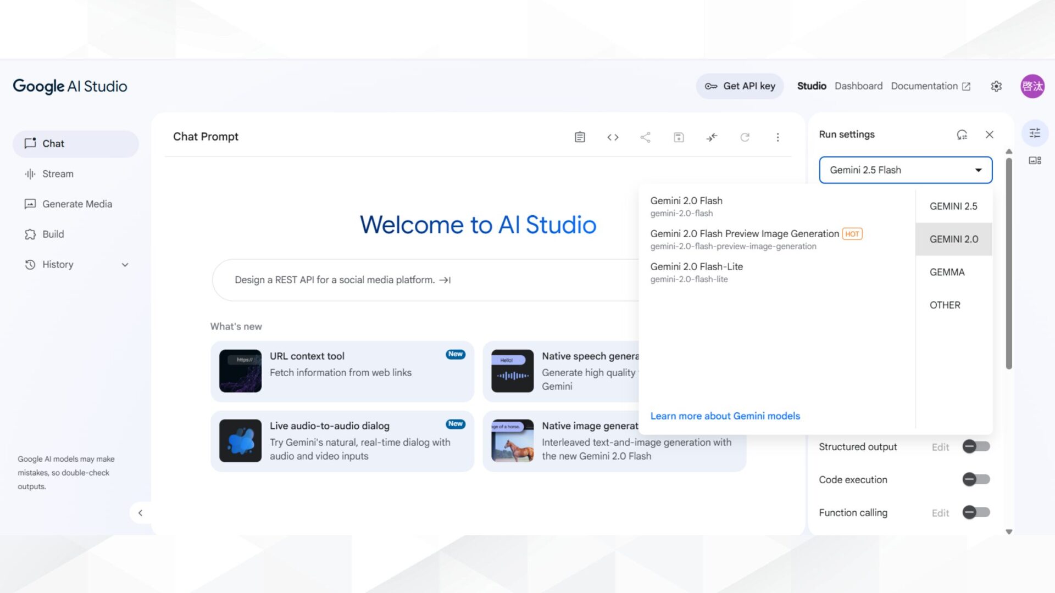Expand the History section chevron
This screenshot has height=593, width=1055.
(x=125, y=265)
